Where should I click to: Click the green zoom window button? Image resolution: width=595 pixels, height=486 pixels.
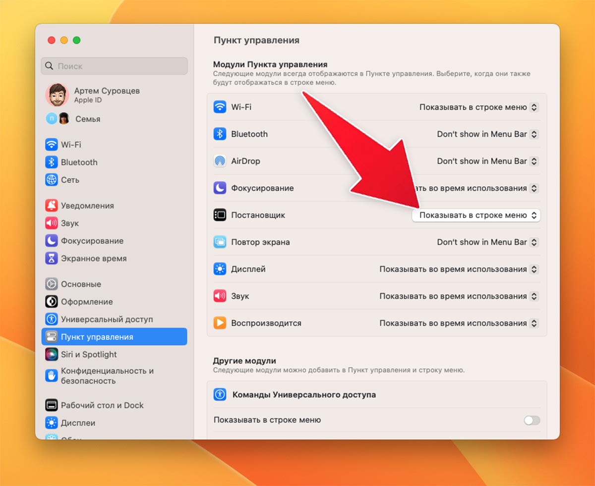pos(76,40)
